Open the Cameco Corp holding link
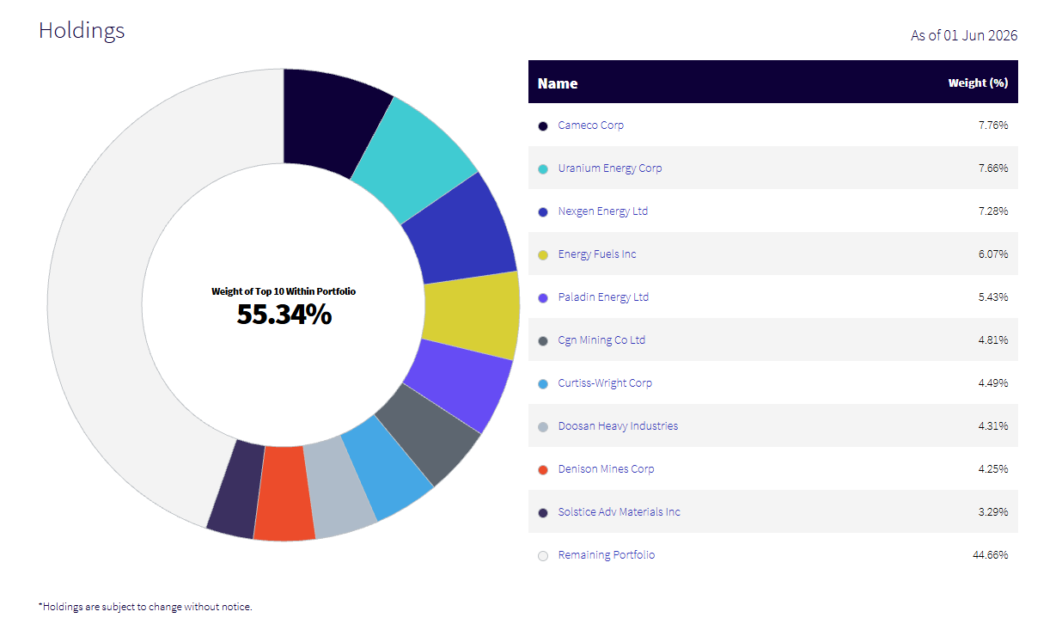 coord(591,125)
